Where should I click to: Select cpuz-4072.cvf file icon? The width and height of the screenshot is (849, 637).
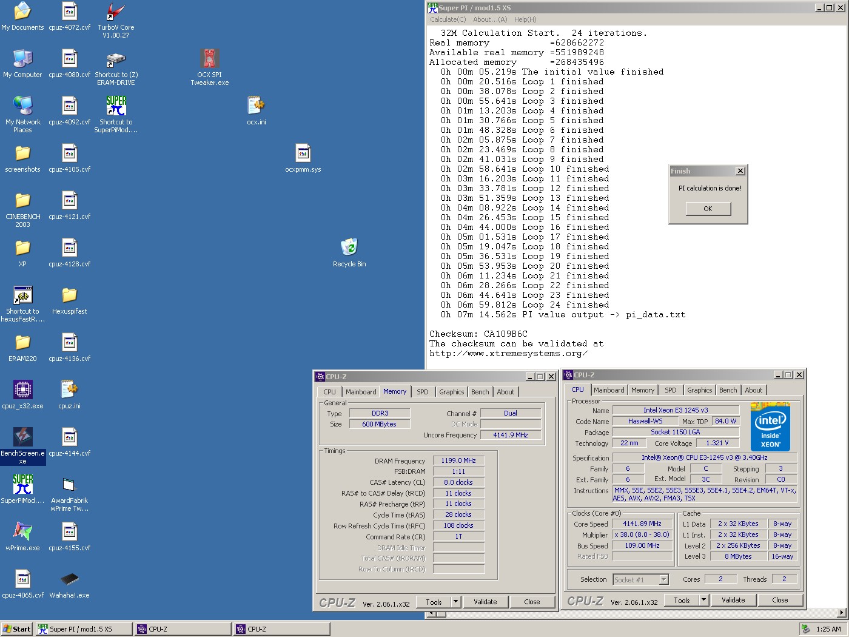click(x=69, y=16)
